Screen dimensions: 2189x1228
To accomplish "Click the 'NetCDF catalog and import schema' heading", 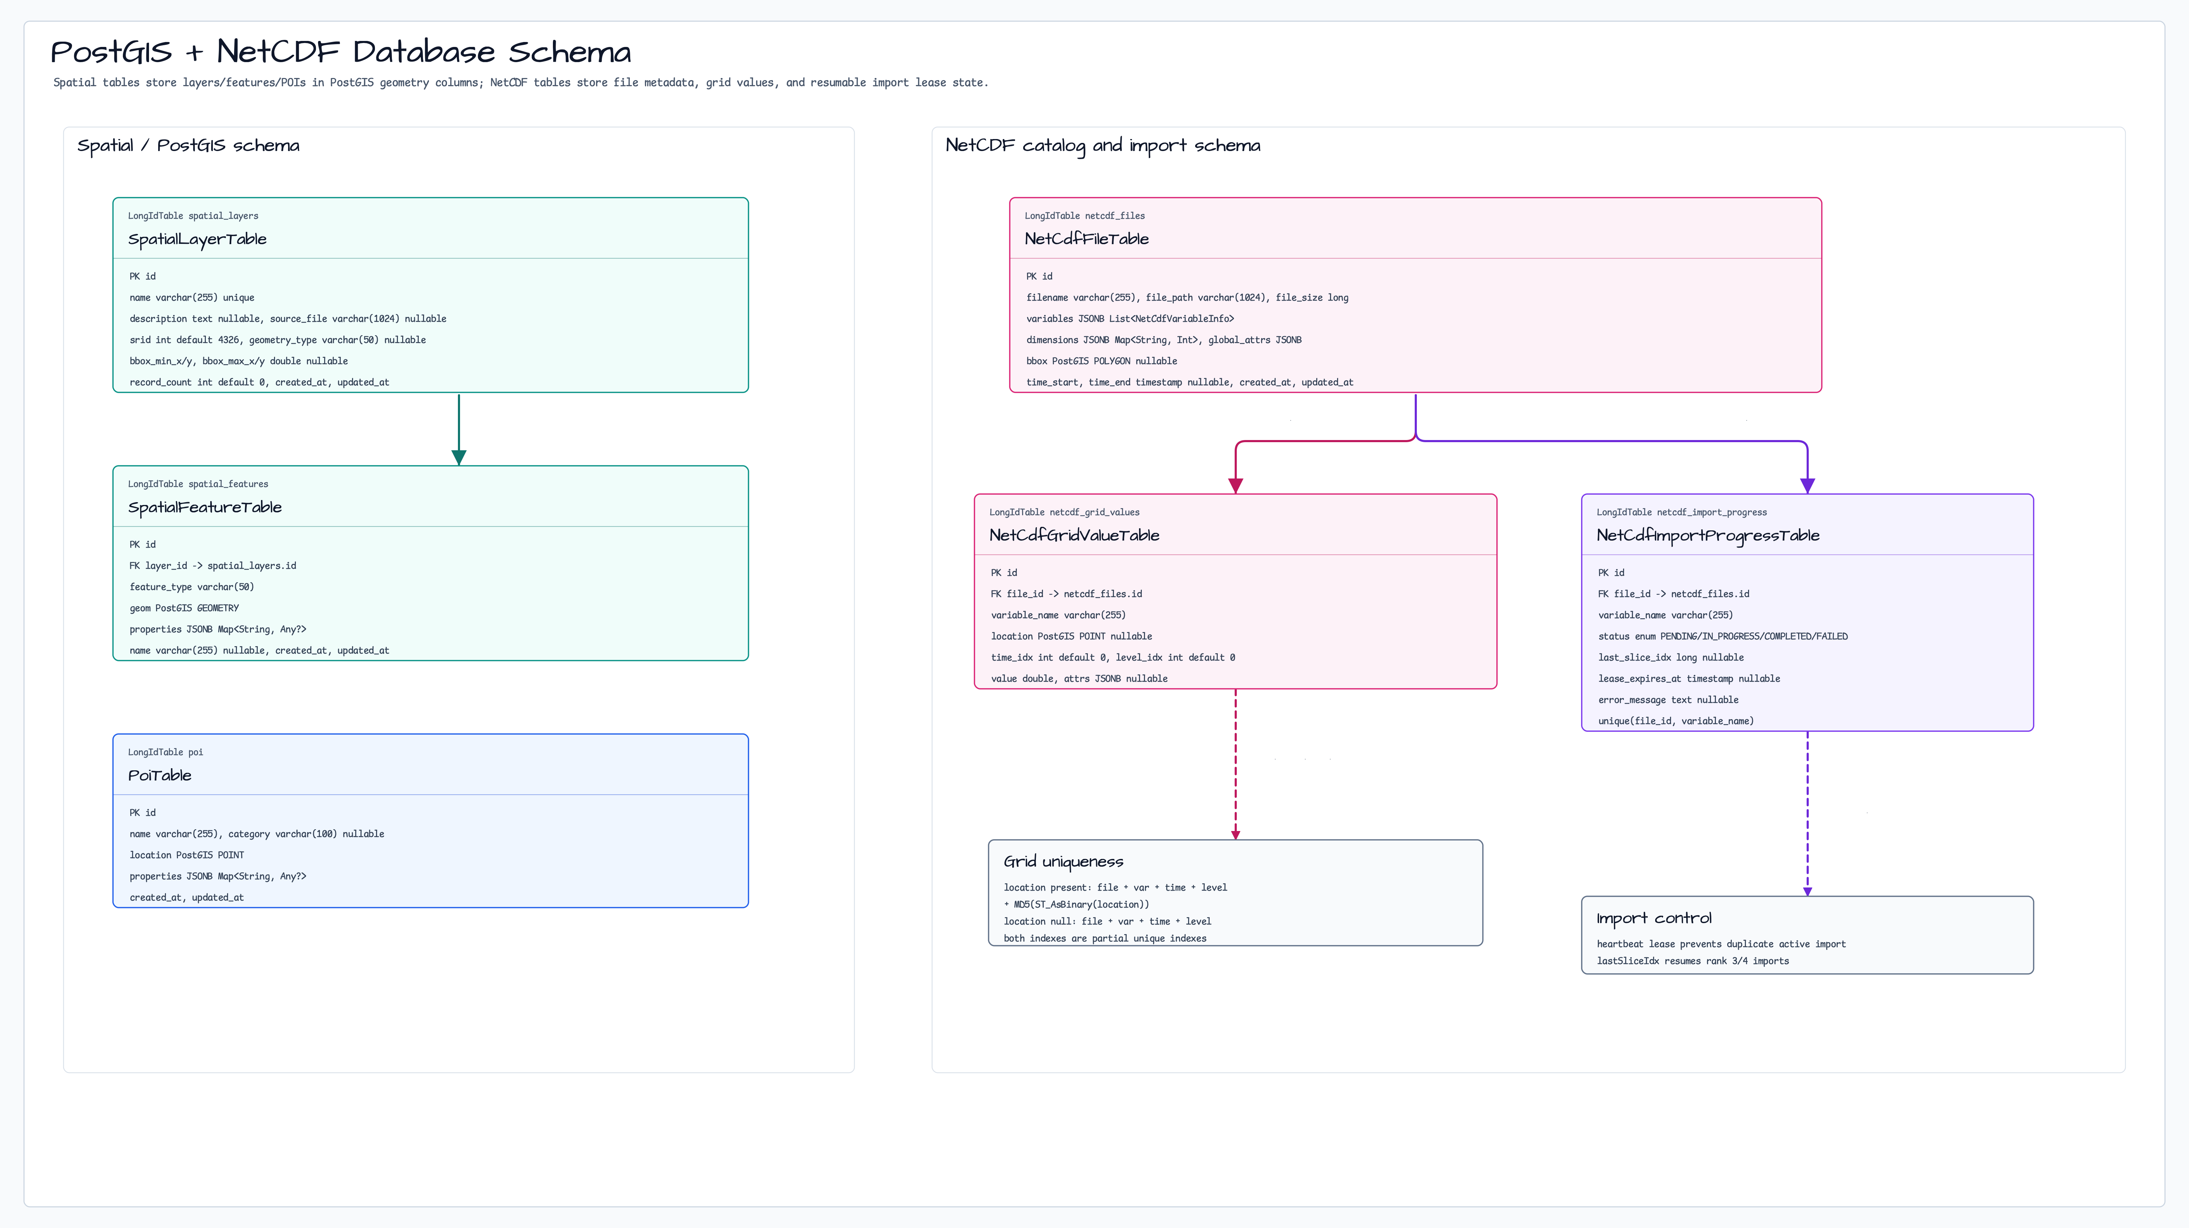I will (x=1103, y=146).
